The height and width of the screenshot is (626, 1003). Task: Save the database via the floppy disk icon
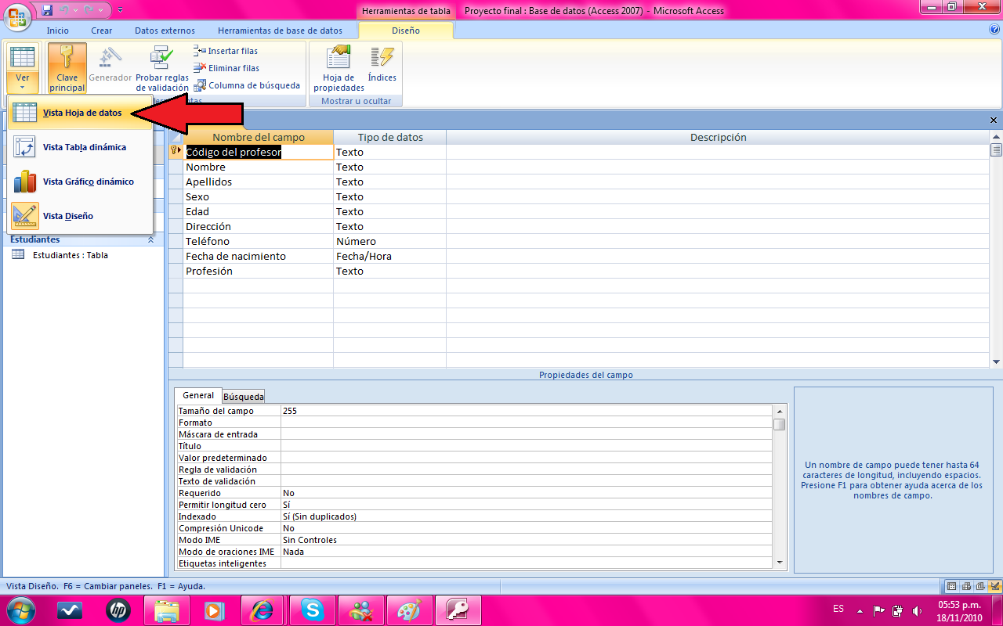pyautogui.click(x=47, y=10)
